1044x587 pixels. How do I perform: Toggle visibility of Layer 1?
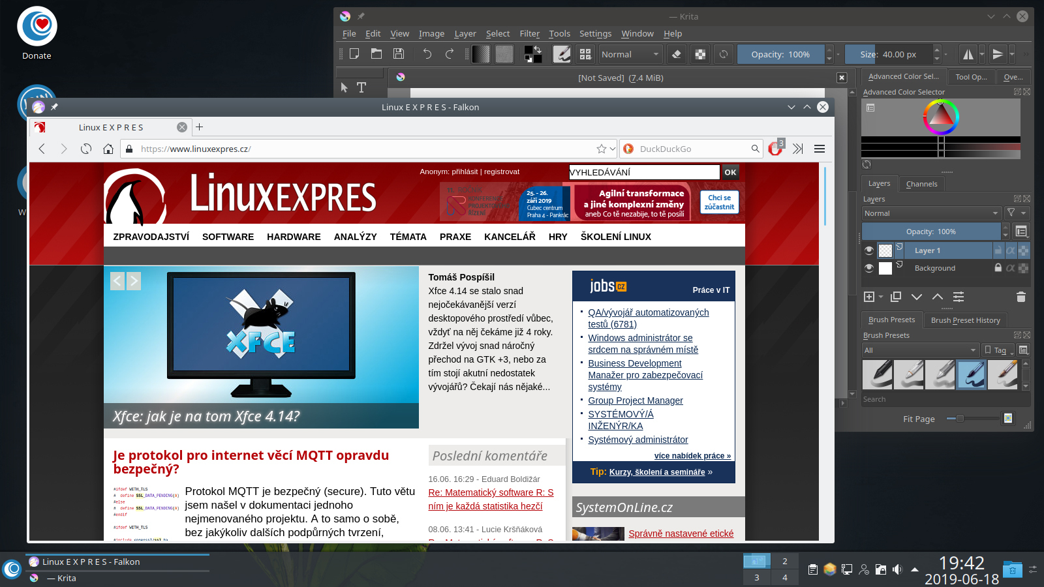pyautogui.click(x=869, y=250)
